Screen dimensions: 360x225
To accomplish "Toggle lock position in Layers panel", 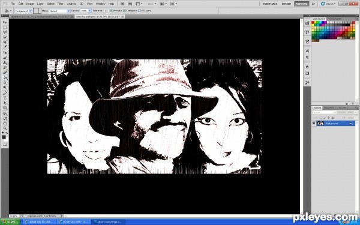I will pos(329,118).
